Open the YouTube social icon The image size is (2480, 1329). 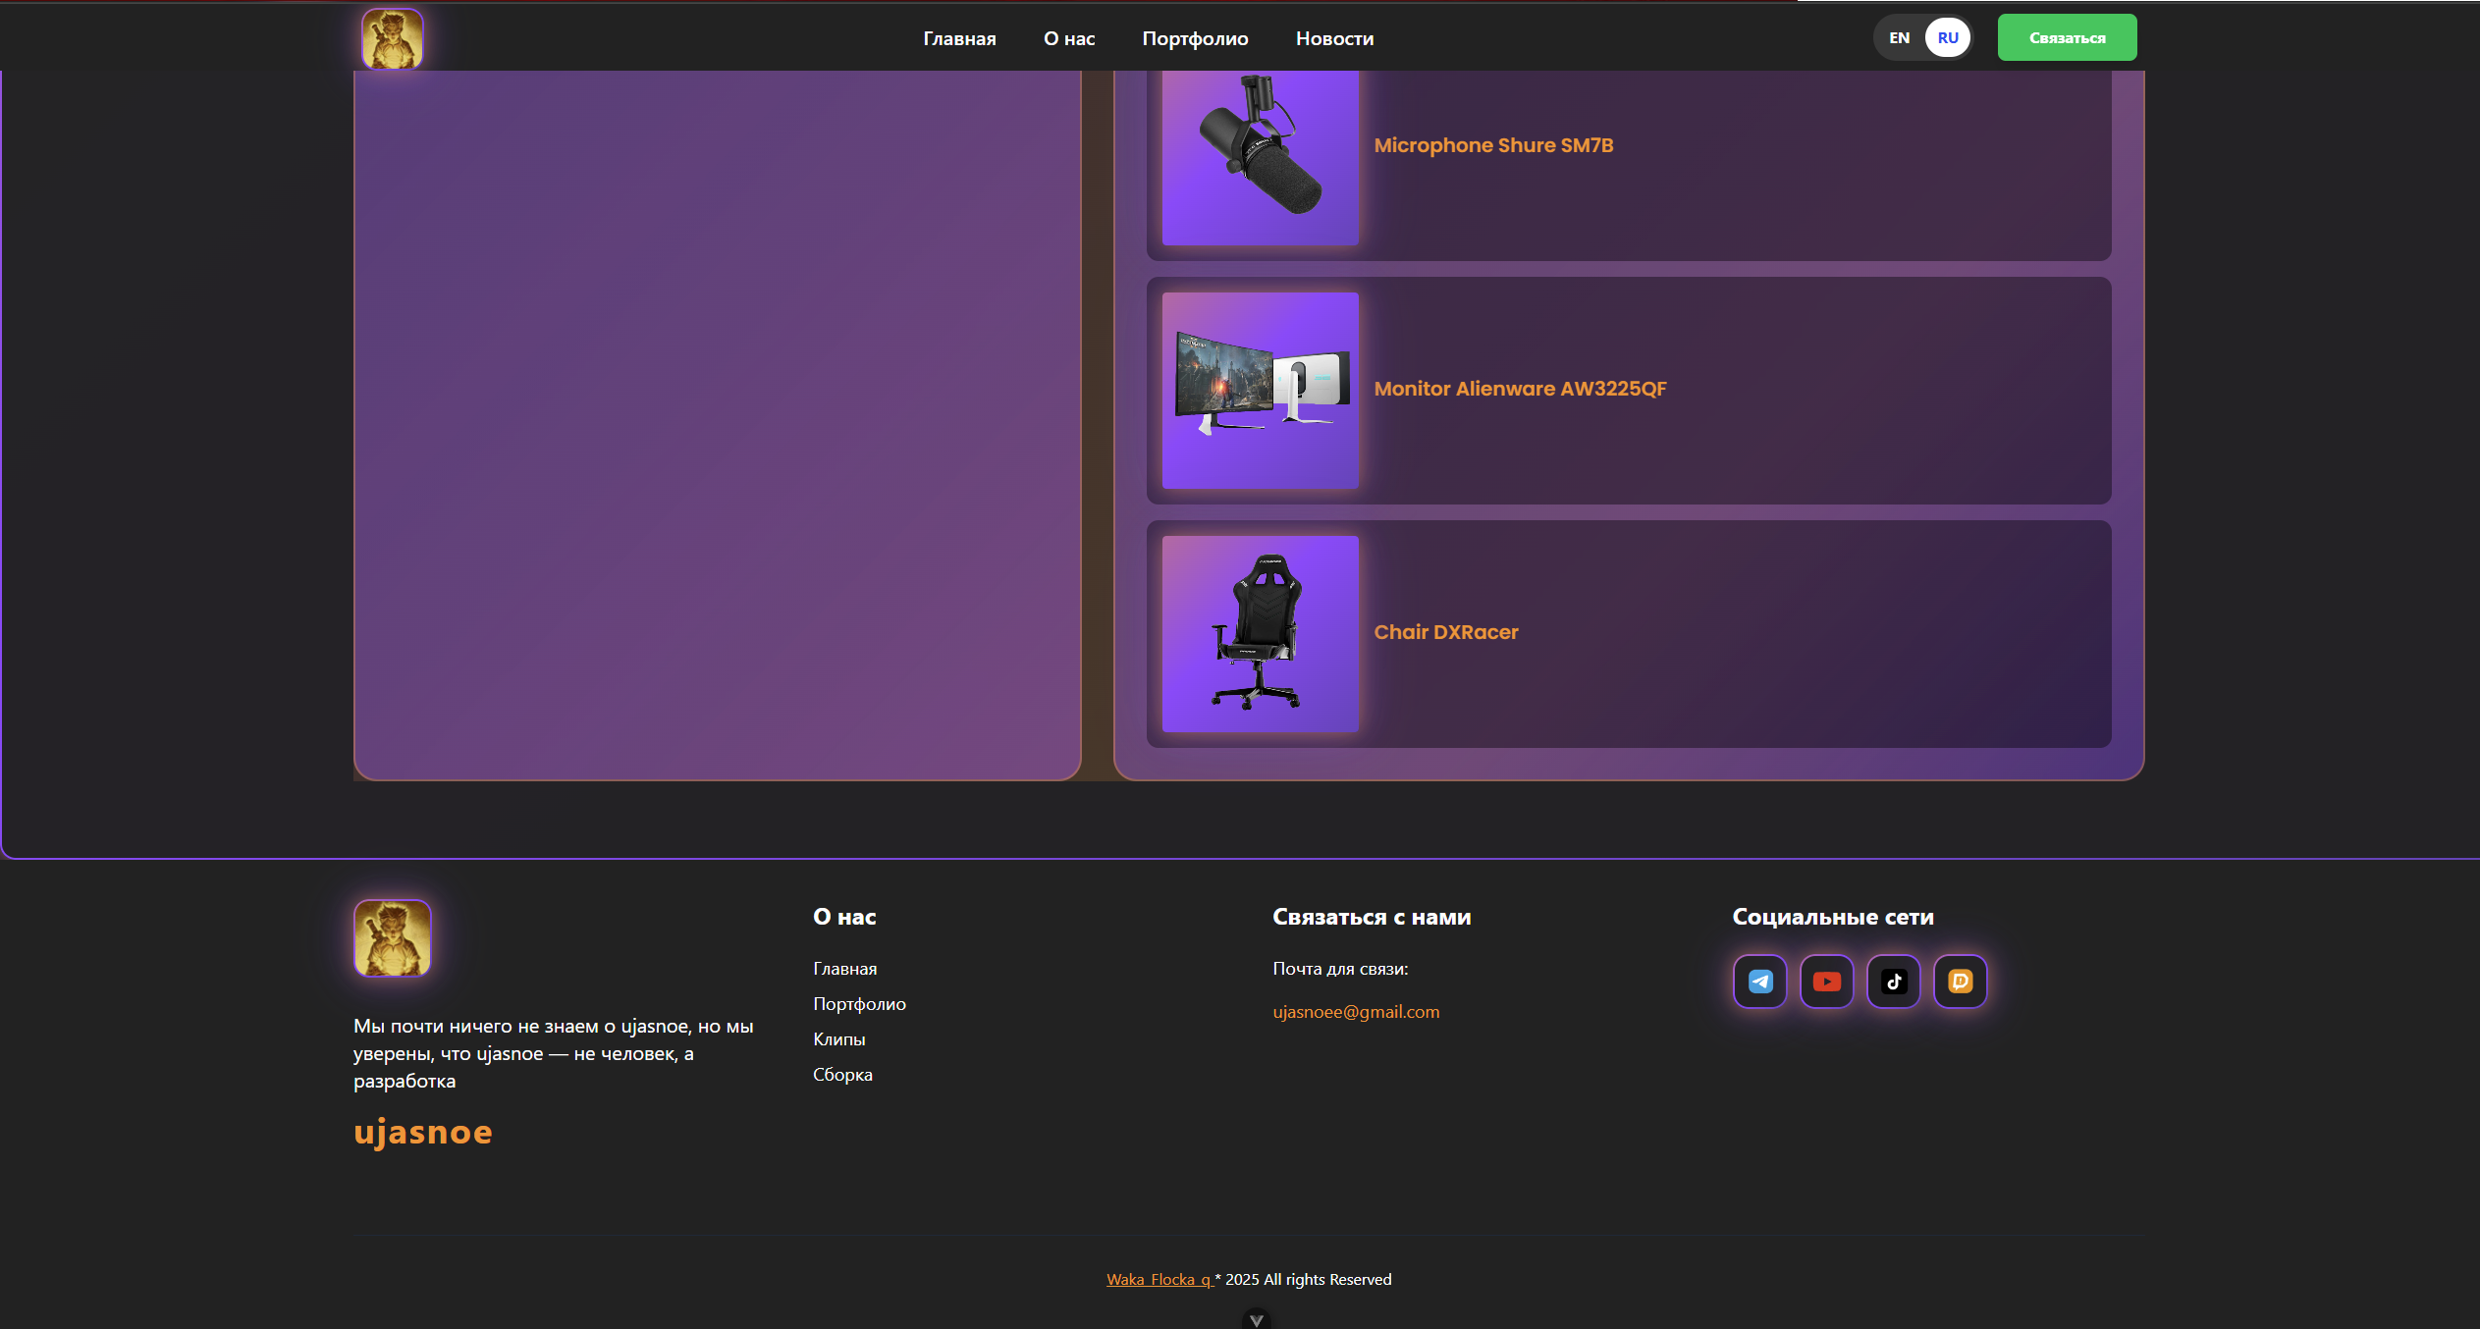pos(1826,981)
